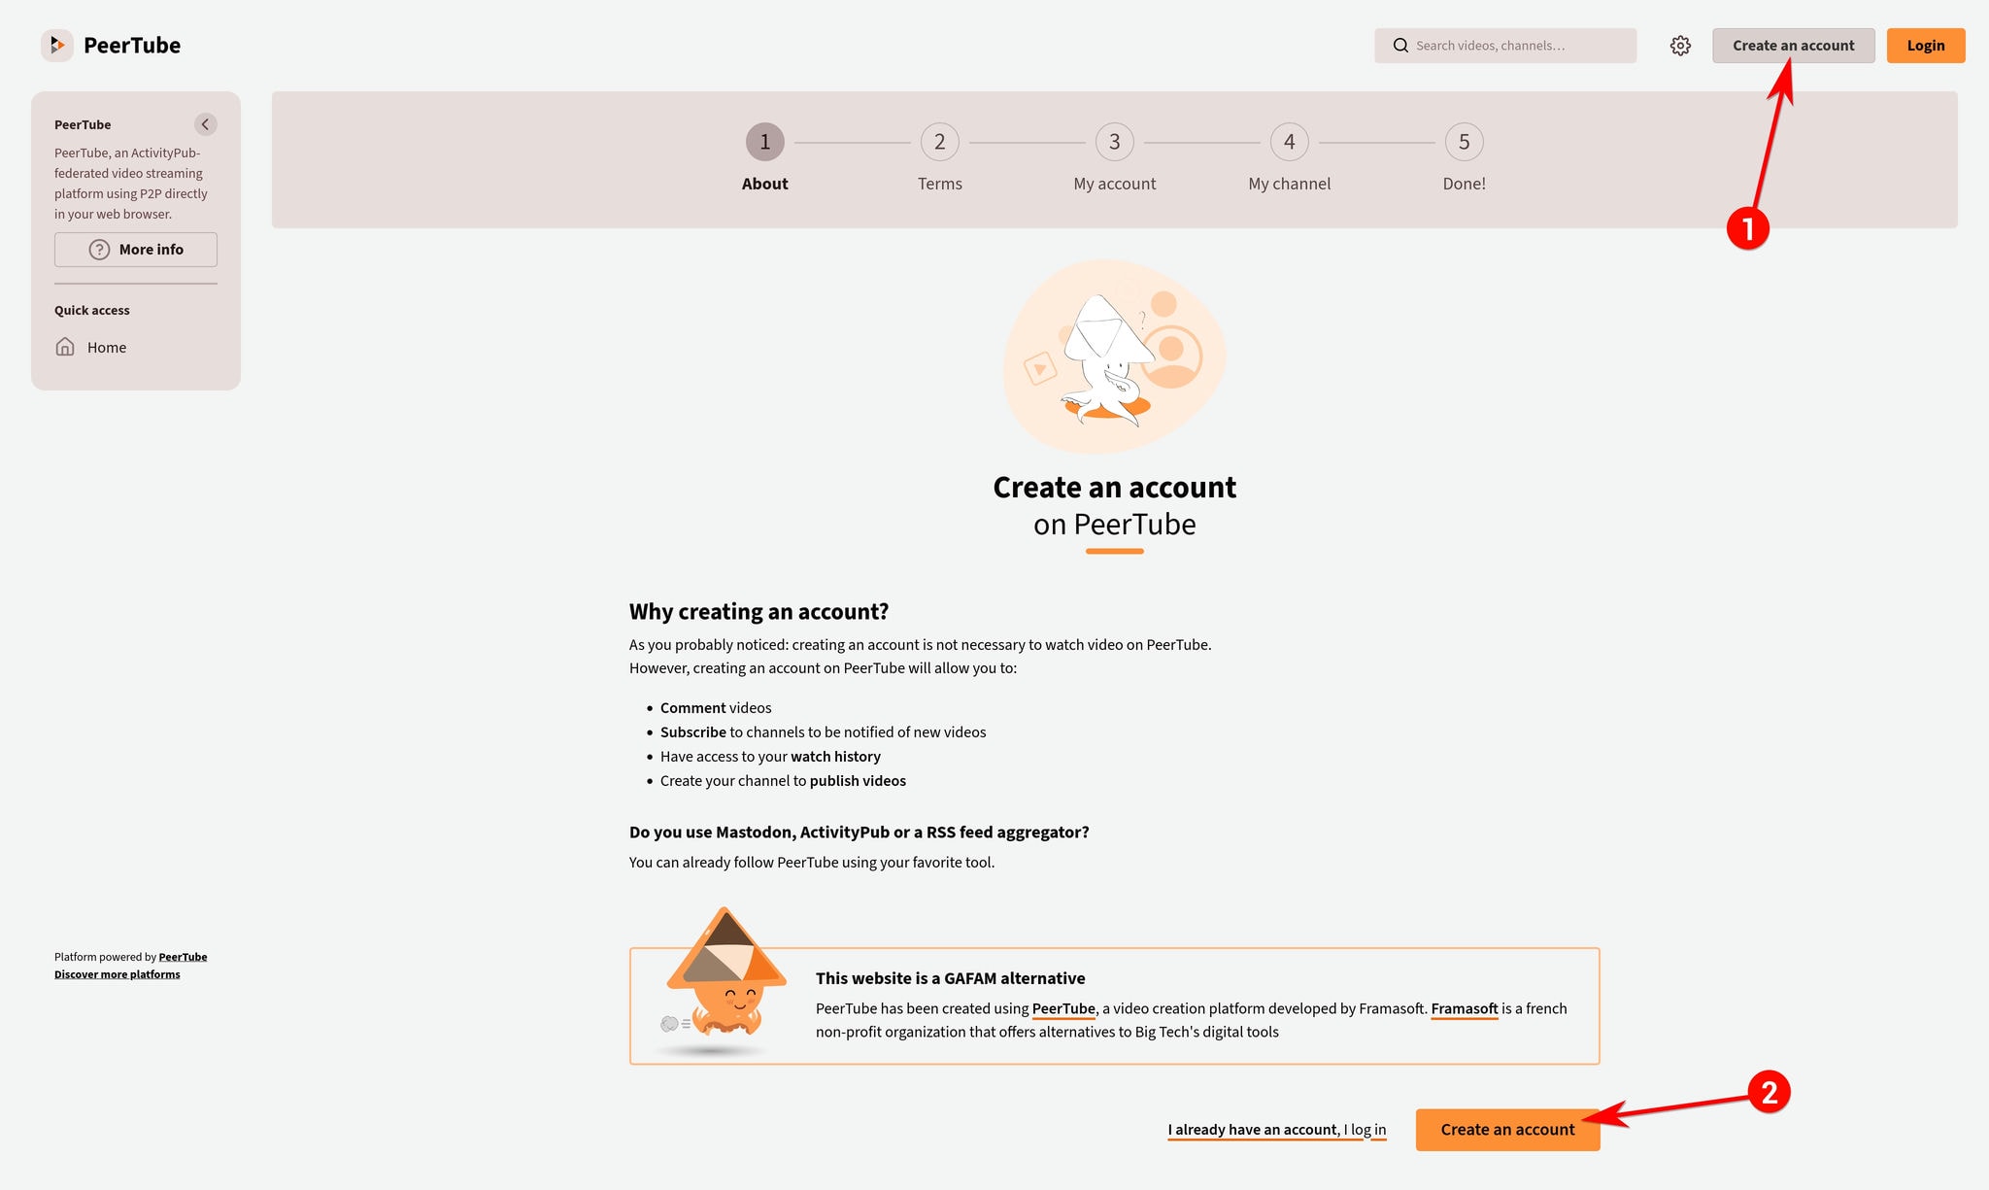
Task: Click the search magnifier icon
Action: (x=1401, y=46)
